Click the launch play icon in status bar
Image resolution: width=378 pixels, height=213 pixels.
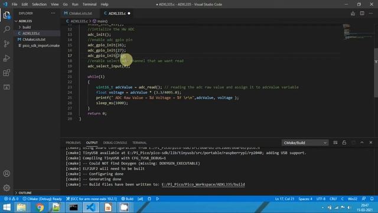(x=158, y=199)
